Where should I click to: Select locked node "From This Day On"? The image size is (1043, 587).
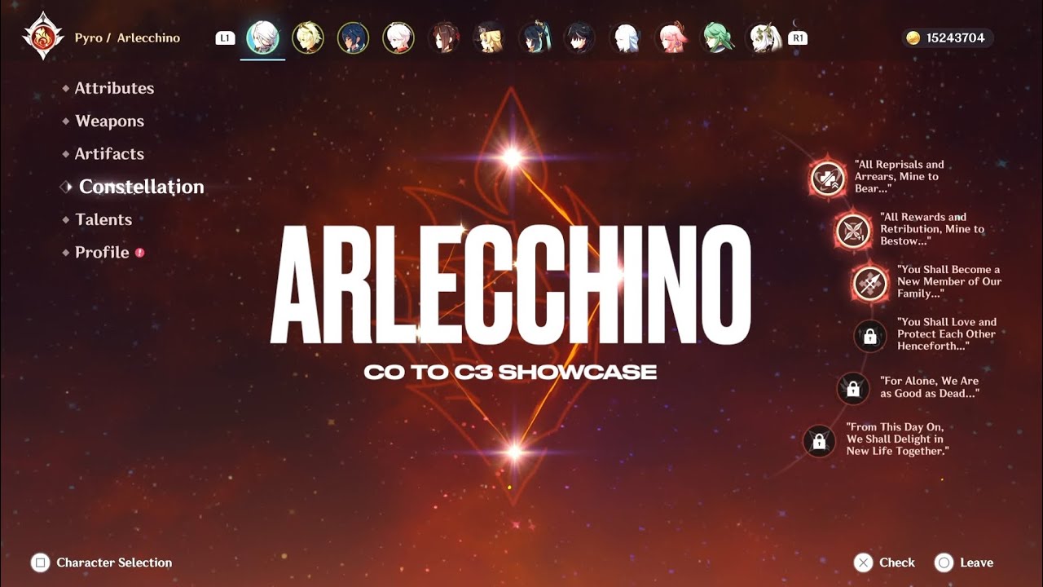click(819, 441)
